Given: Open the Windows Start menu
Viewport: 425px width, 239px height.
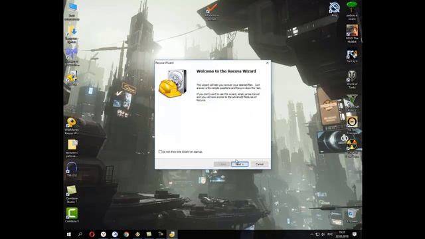Looking at the screenshot, I should (x=69, y=234).
